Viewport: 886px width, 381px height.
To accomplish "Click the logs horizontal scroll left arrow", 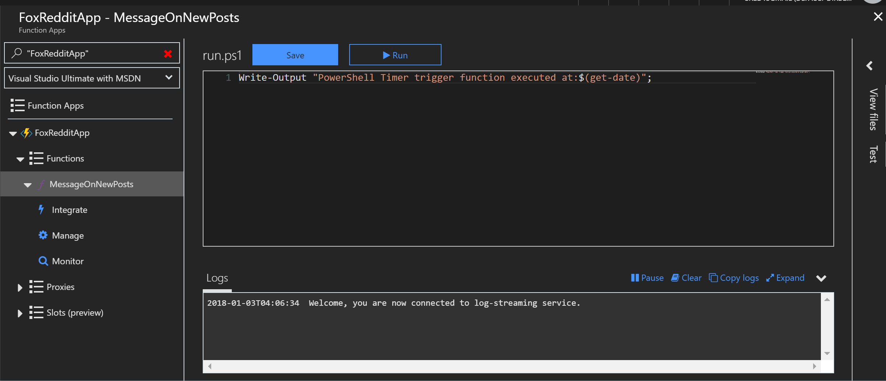I will [210, 366].
